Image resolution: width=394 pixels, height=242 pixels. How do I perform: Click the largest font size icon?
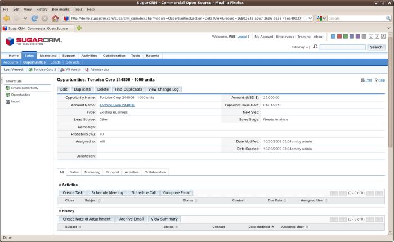point(383,37)
